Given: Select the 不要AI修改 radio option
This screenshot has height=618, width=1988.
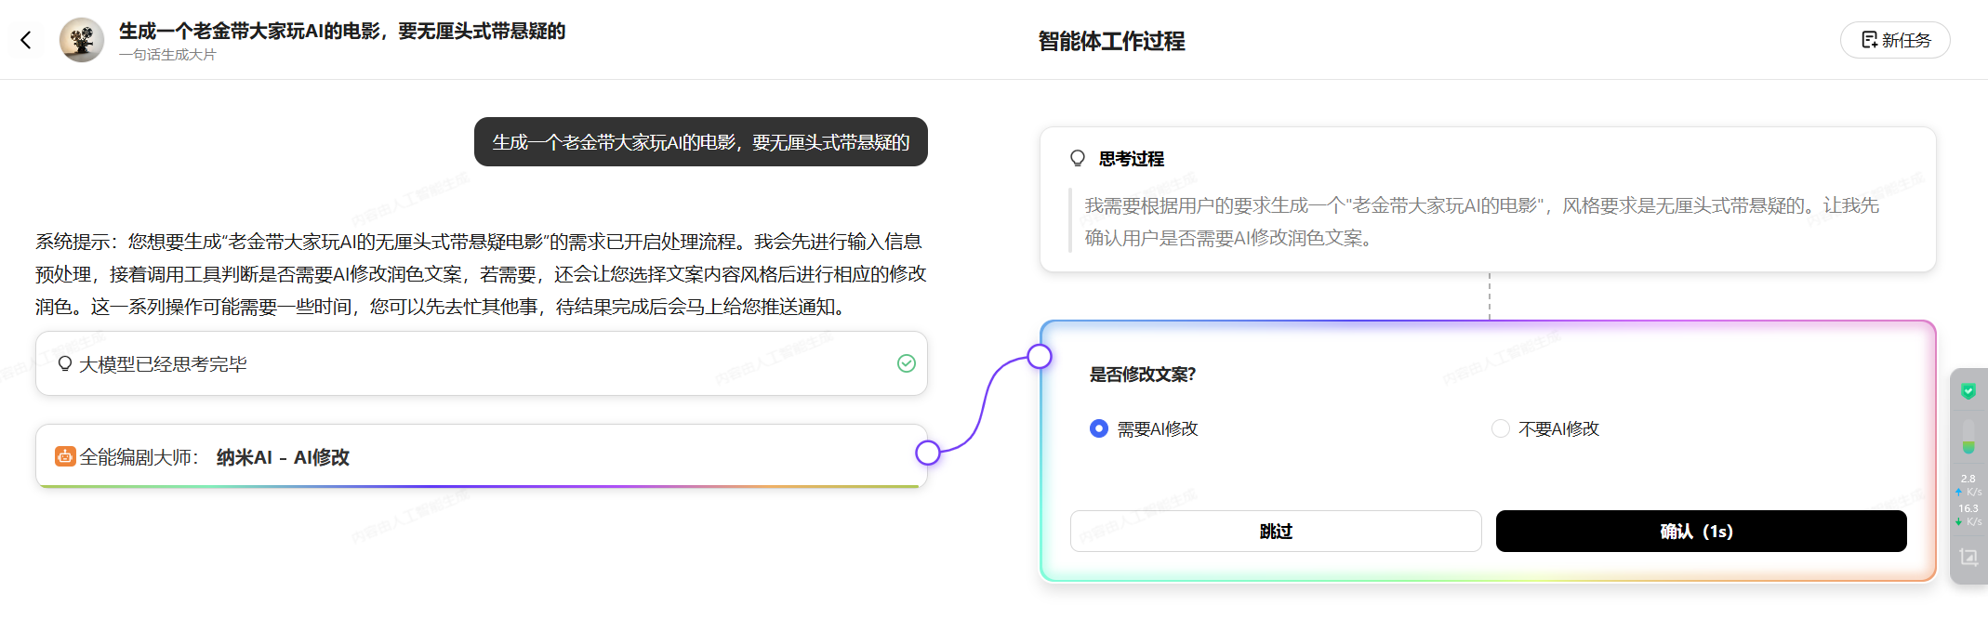Looking at the screenshot, I should click(x=1500, y=428).
